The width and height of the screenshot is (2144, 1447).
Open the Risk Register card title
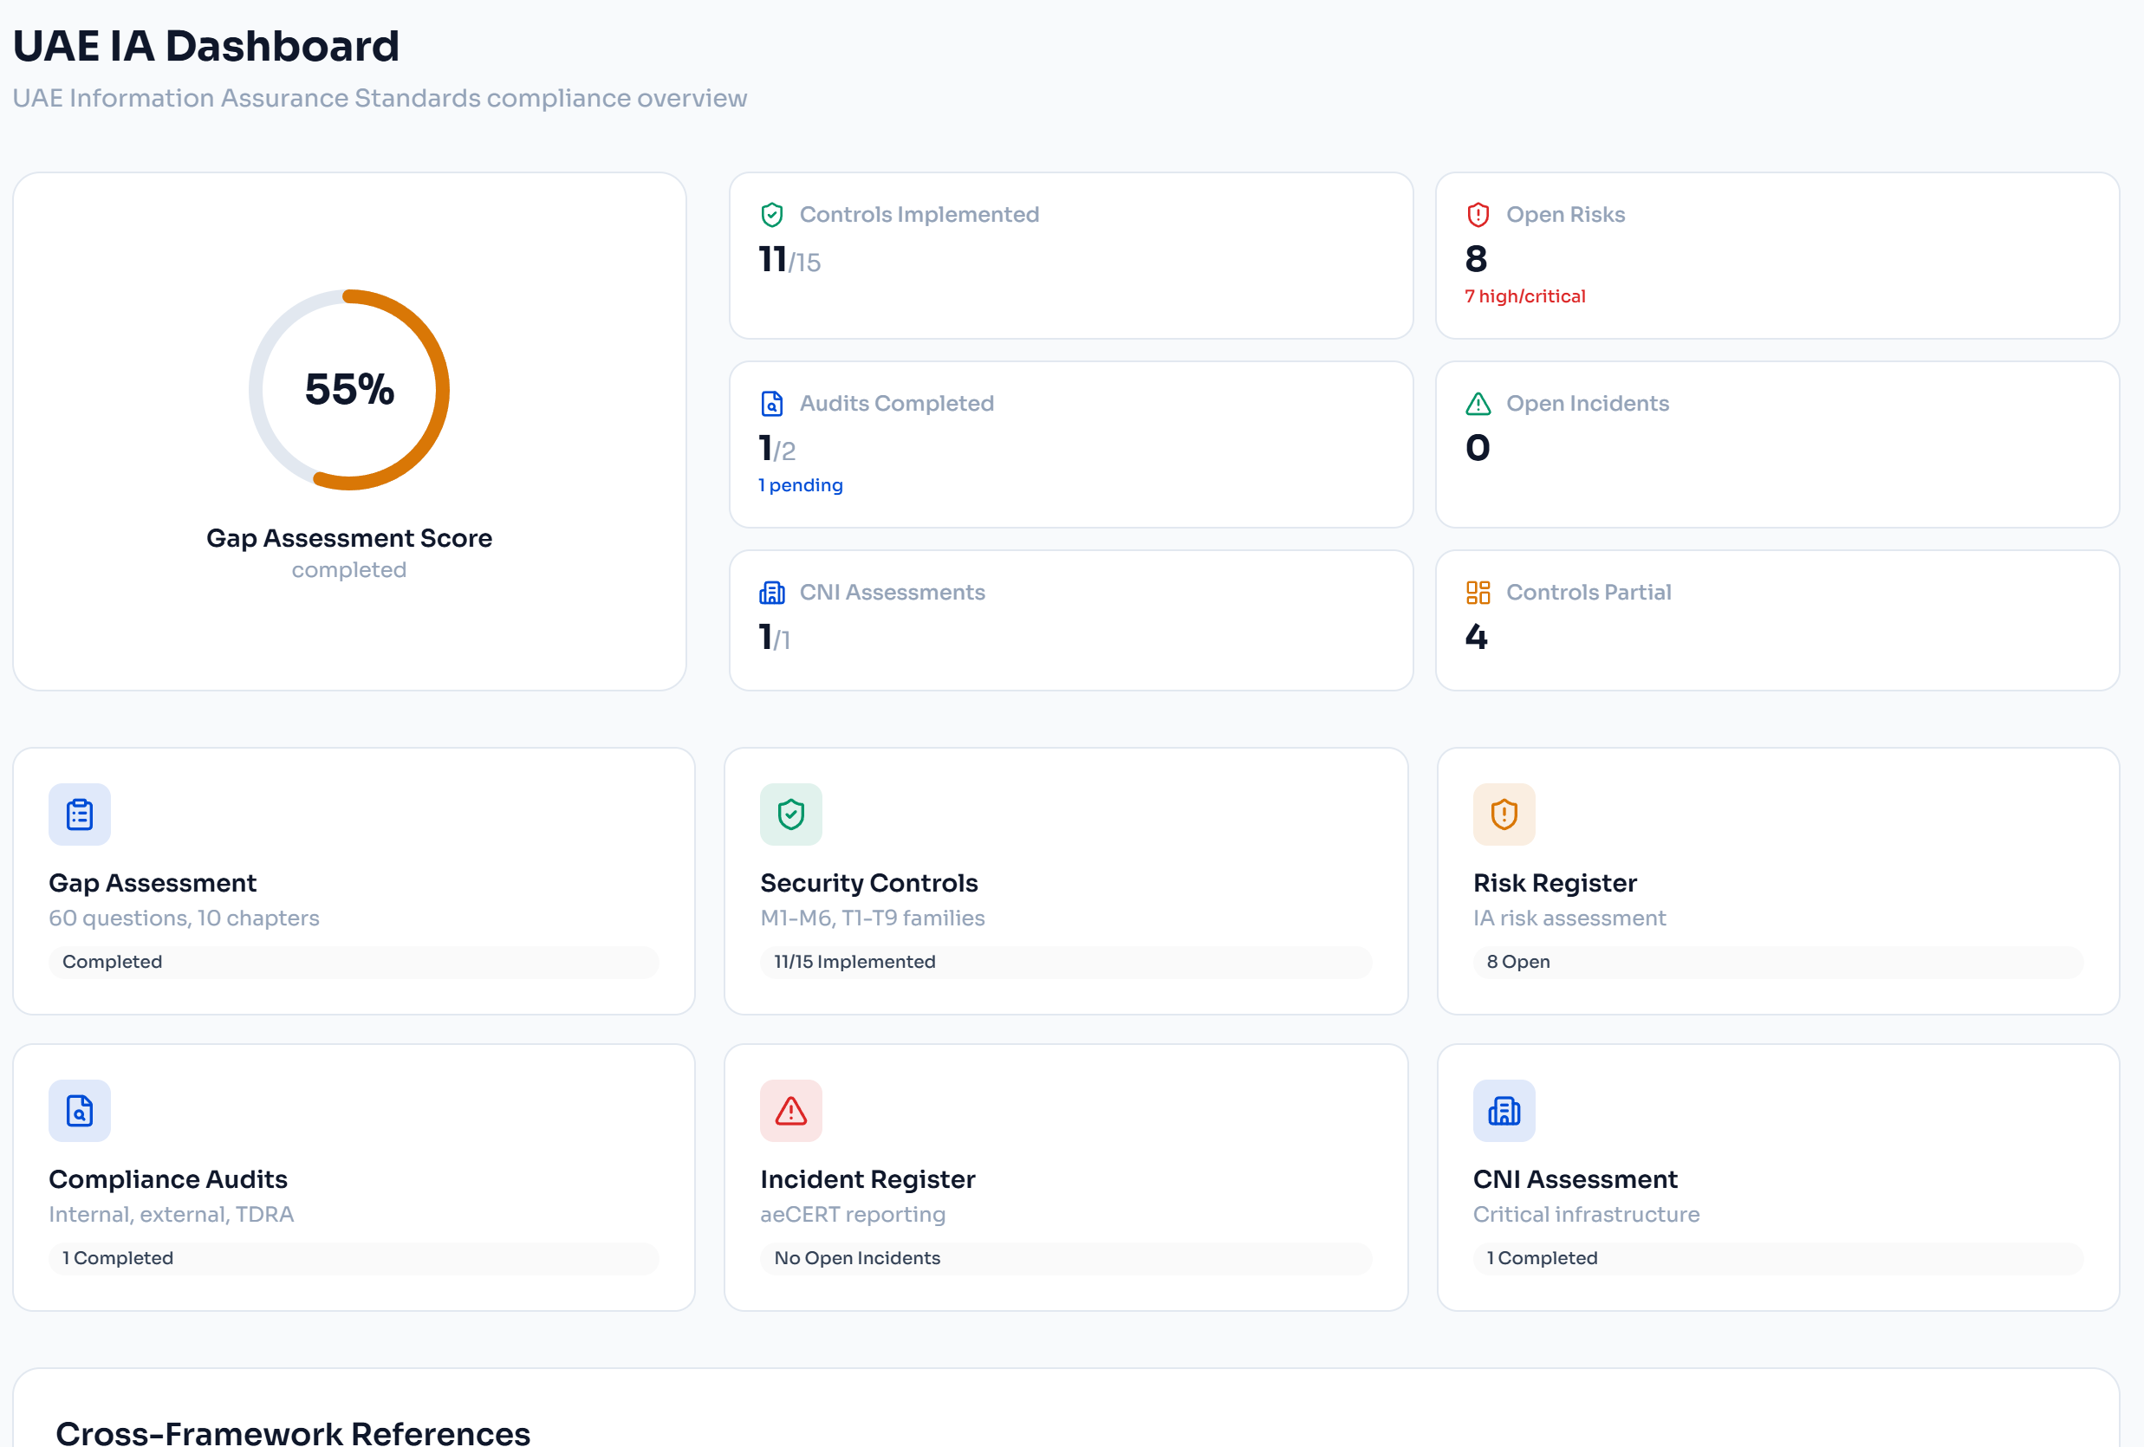click(x=1555, y=883)
